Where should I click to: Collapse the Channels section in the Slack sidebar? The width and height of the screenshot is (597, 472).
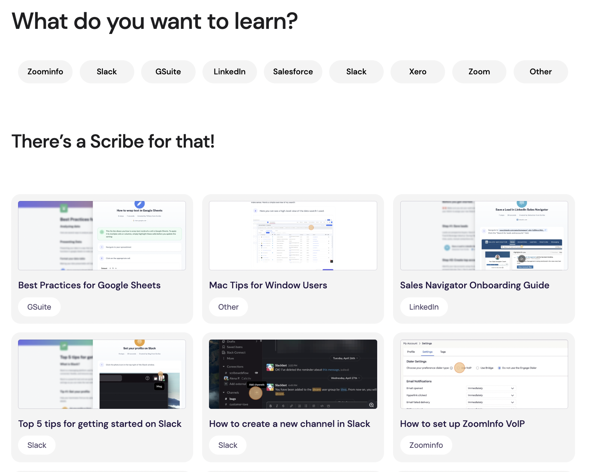[224, 393]
